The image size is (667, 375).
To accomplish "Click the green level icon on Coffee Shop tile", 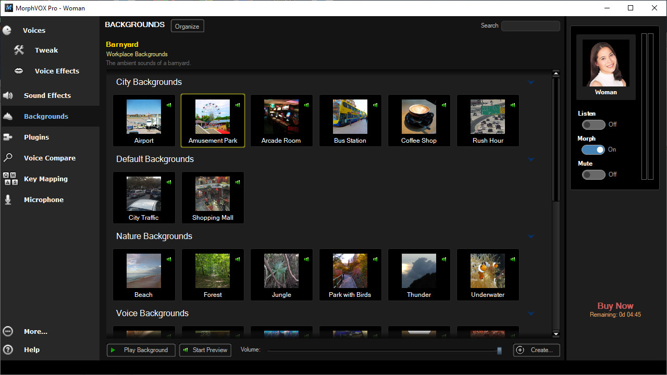I will [x=444, y=105].
